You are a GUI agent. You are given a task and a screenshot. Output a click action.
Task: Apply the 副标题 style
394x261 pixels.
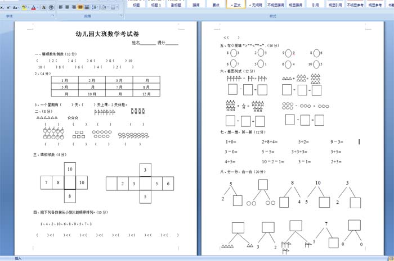pyautogui.click(x=176, y=4)
